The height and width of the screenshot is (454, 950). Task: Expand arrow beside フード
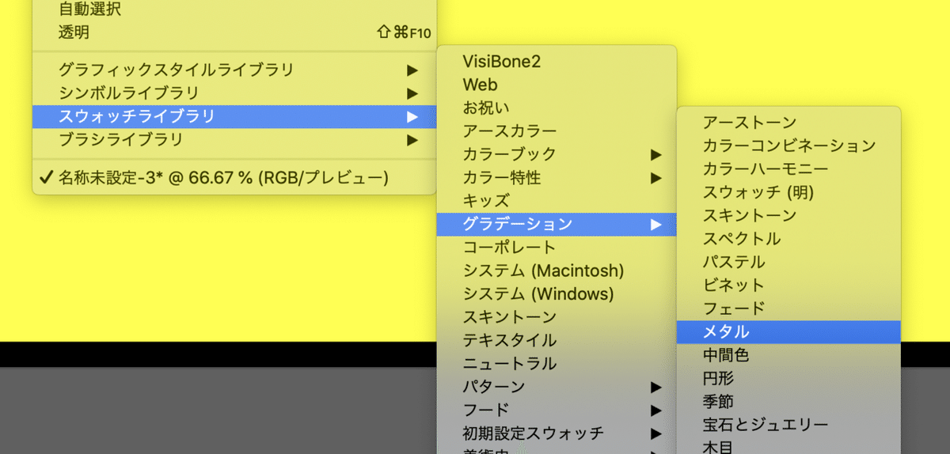pos(655,410)
